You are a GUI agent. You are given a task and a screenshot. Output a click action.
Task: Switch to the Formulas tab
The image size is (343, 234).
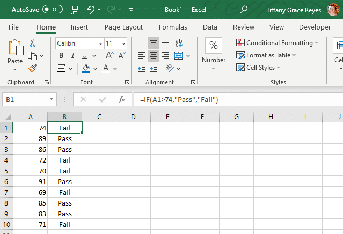[x=173, y=27]
